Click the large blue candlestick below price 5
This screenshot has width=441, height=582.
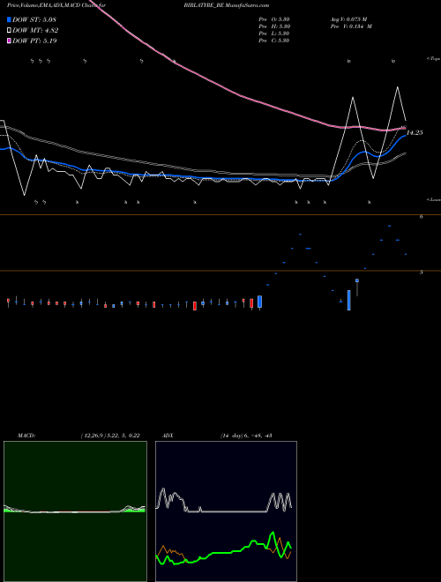click(349, 300)
